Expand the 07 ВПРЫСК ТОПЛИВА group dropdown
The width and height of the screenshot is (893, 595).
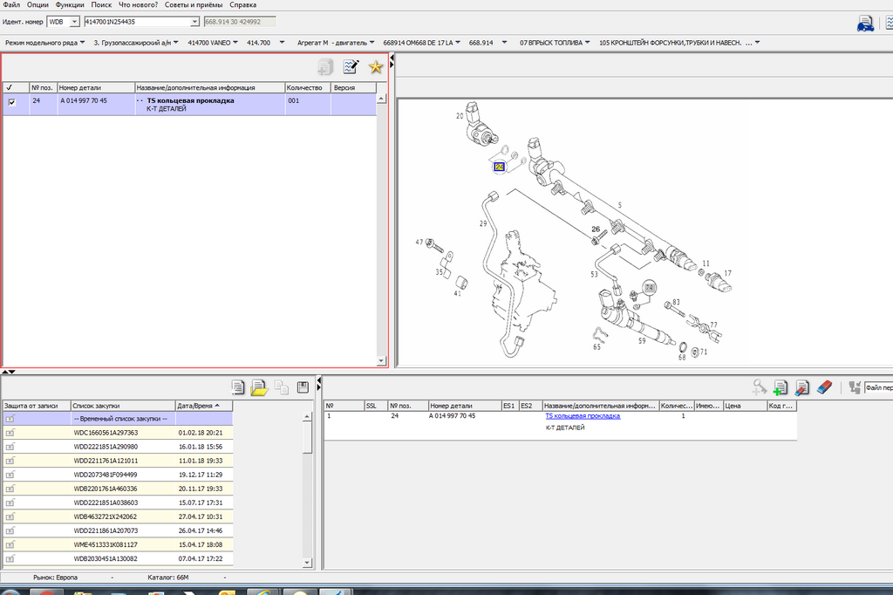point(590,42)
